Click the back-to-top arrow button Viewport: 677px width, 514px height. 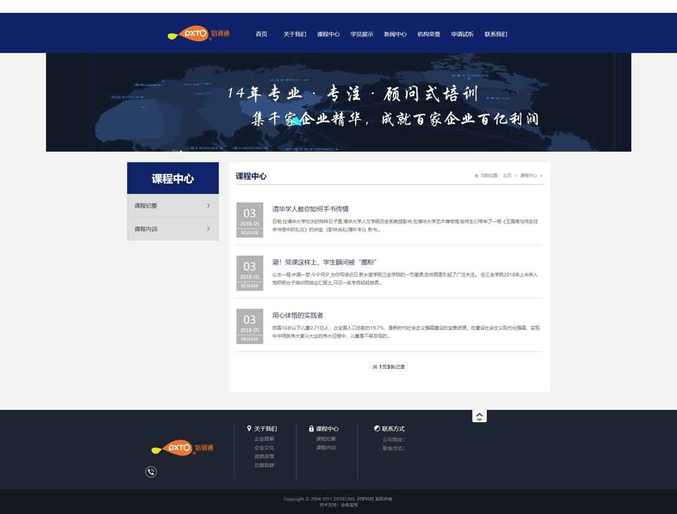pos(480,415)
